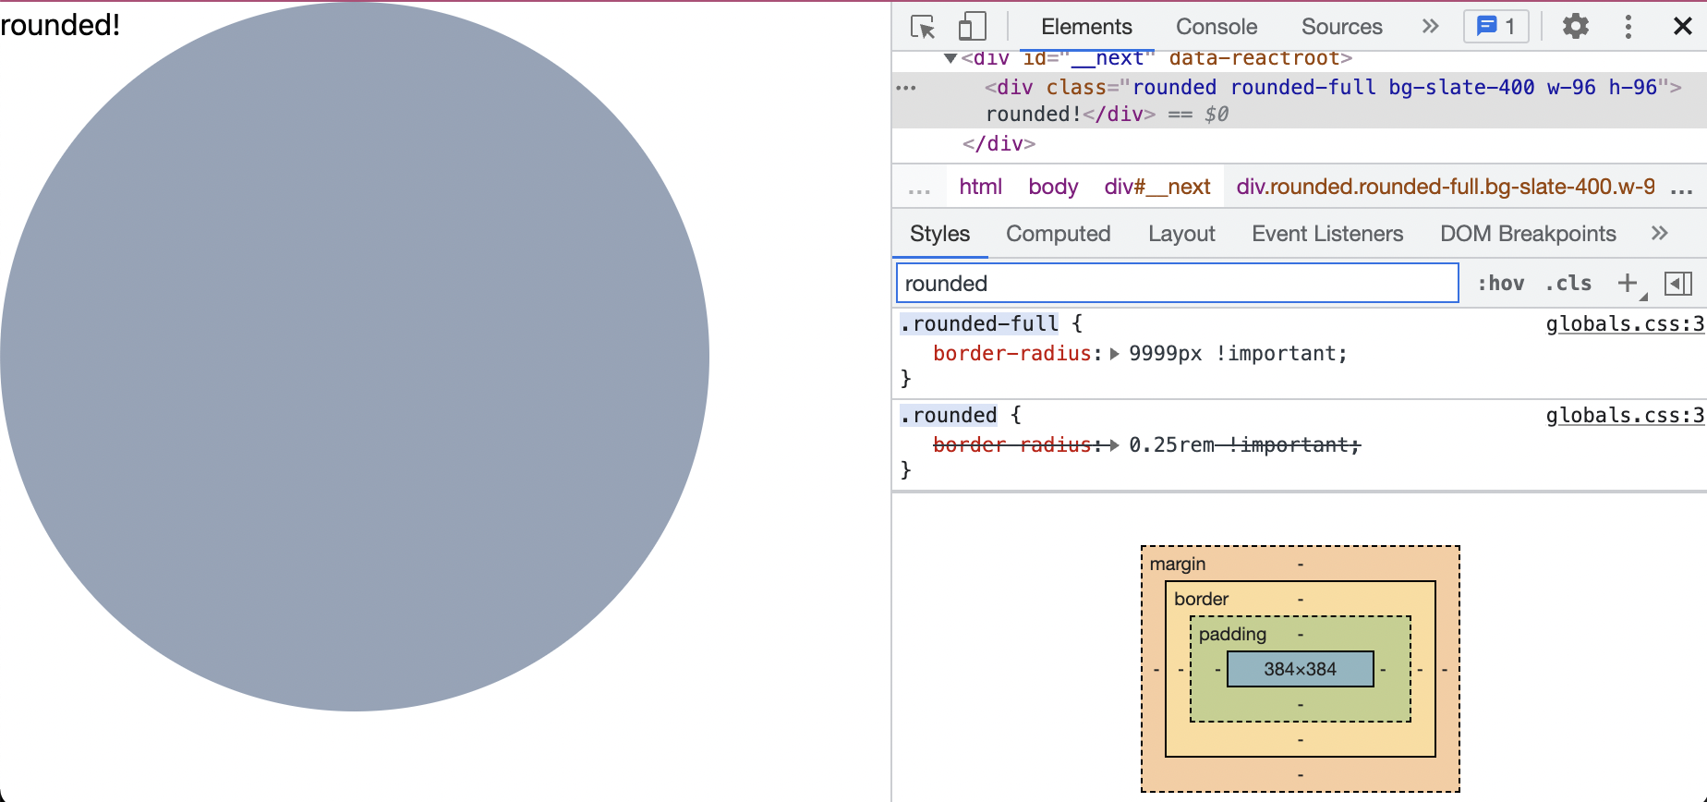The height and width of the screenshot is (802, 1707).
Task: Toggle the .cls element classes button
Action: (1568, 284)
